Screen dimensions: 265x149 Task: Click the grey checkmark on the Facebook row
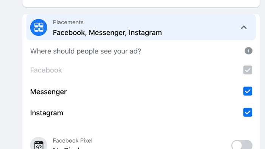pyautogui.click(x=248, y=70)
